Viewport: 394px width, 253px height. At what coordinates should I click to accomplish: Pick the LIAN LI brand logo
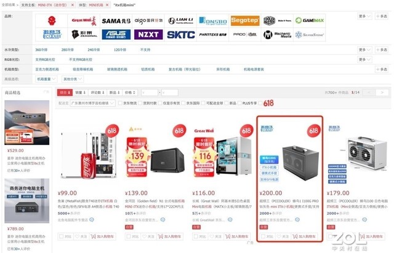pos(180,20)
